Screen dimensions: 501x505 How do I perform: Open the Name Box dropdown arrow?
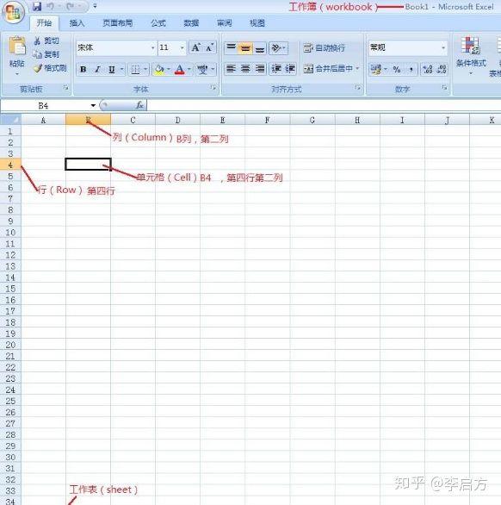click(93, 105)
